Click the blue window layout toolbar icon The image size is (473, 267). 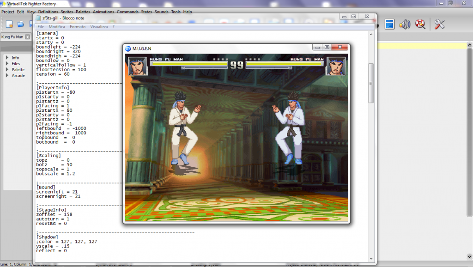(389, 24)
